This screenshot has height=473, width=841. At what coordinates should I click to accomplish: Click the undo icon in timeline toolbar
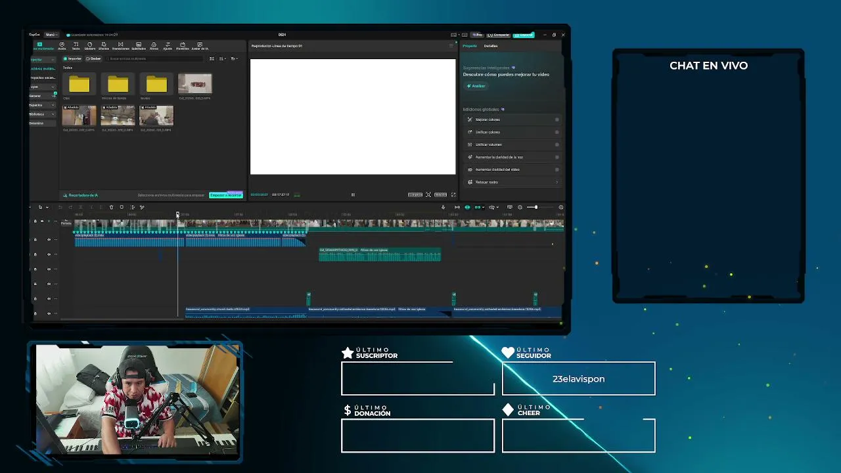pyautogui.click(x=60, y=207)
